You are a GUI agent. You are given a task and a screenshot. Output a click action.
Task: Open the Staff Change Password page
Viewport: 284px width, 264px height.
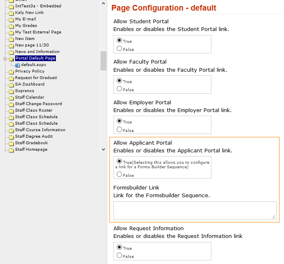38,104
